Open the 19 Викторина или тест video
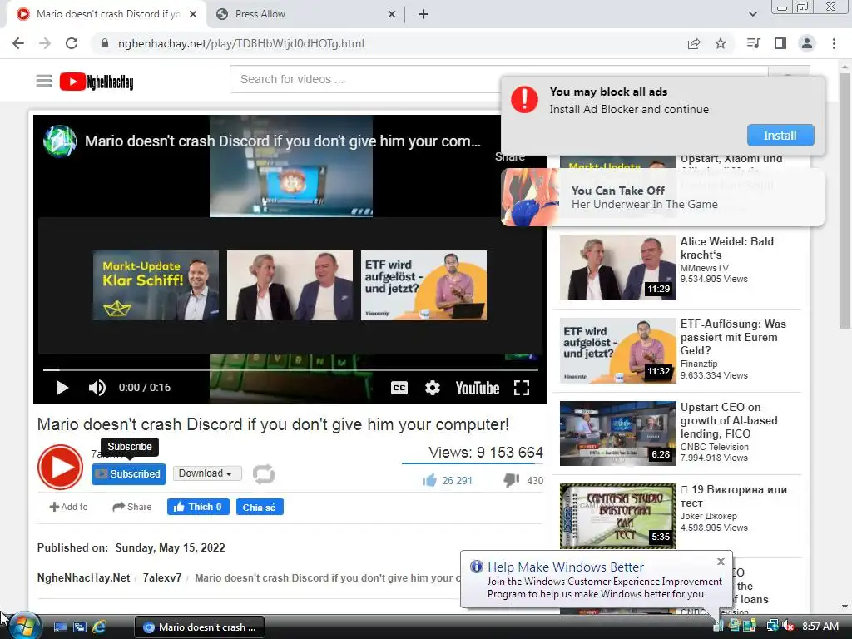The width and height of the screenshot is (852, 639). click(734, 496)
